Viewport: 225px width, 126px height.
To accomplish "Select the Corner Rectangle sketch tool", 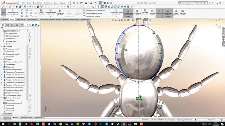I will pyautogui.click(x=22, y=13).
